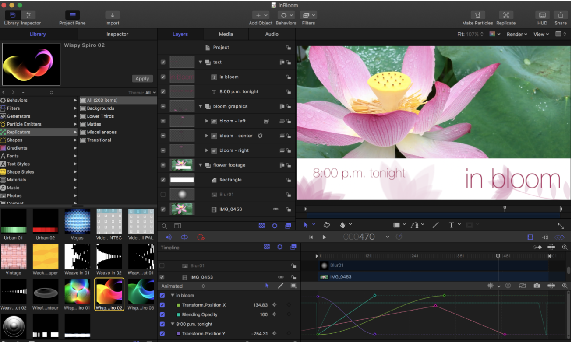Image resolution: width=572 pixels, height=342 pixels.
Task: Open the Animated curve set dropdown
Action: pos(183,286)
